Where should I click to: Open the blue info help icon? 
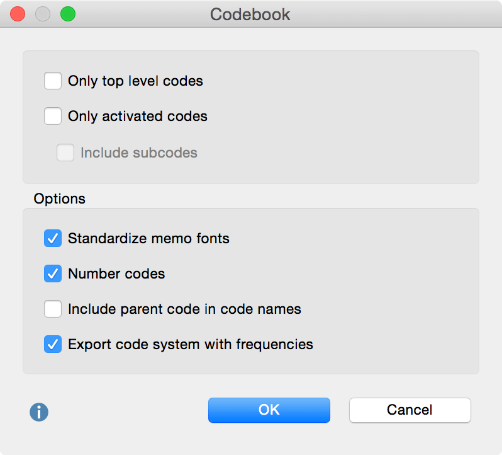[39, 412]
